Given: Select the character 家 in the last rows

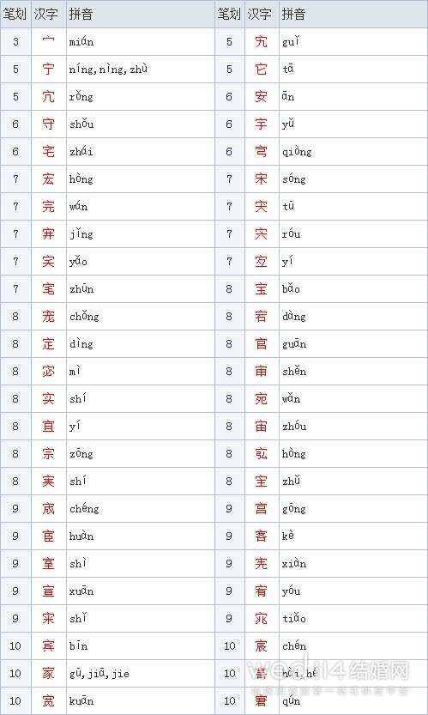Looking at the screenshot, I should pos(48,673).
